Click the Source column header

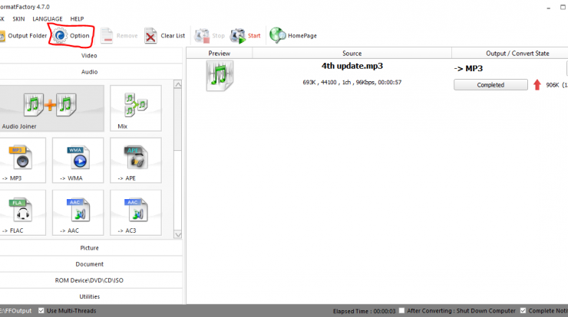pyautogui.click(x=352, y=54)
